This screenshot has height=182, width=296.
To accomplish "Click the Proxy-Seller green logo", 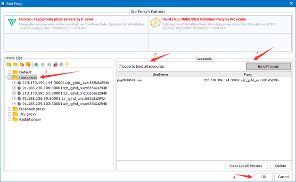I will pos(12,23).
